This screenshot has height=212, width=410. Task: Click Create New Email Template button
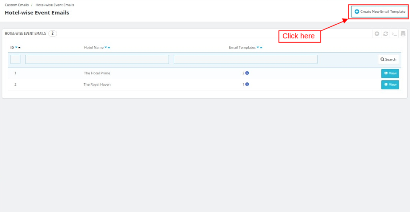coord(380,12)
